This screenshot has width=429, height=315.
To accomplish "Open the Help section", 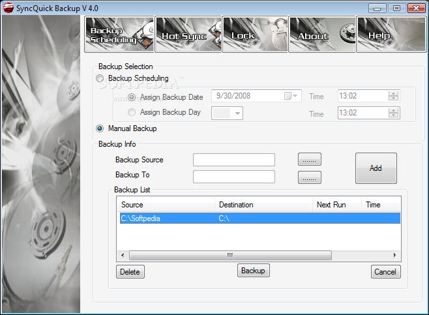I will 391,35.
